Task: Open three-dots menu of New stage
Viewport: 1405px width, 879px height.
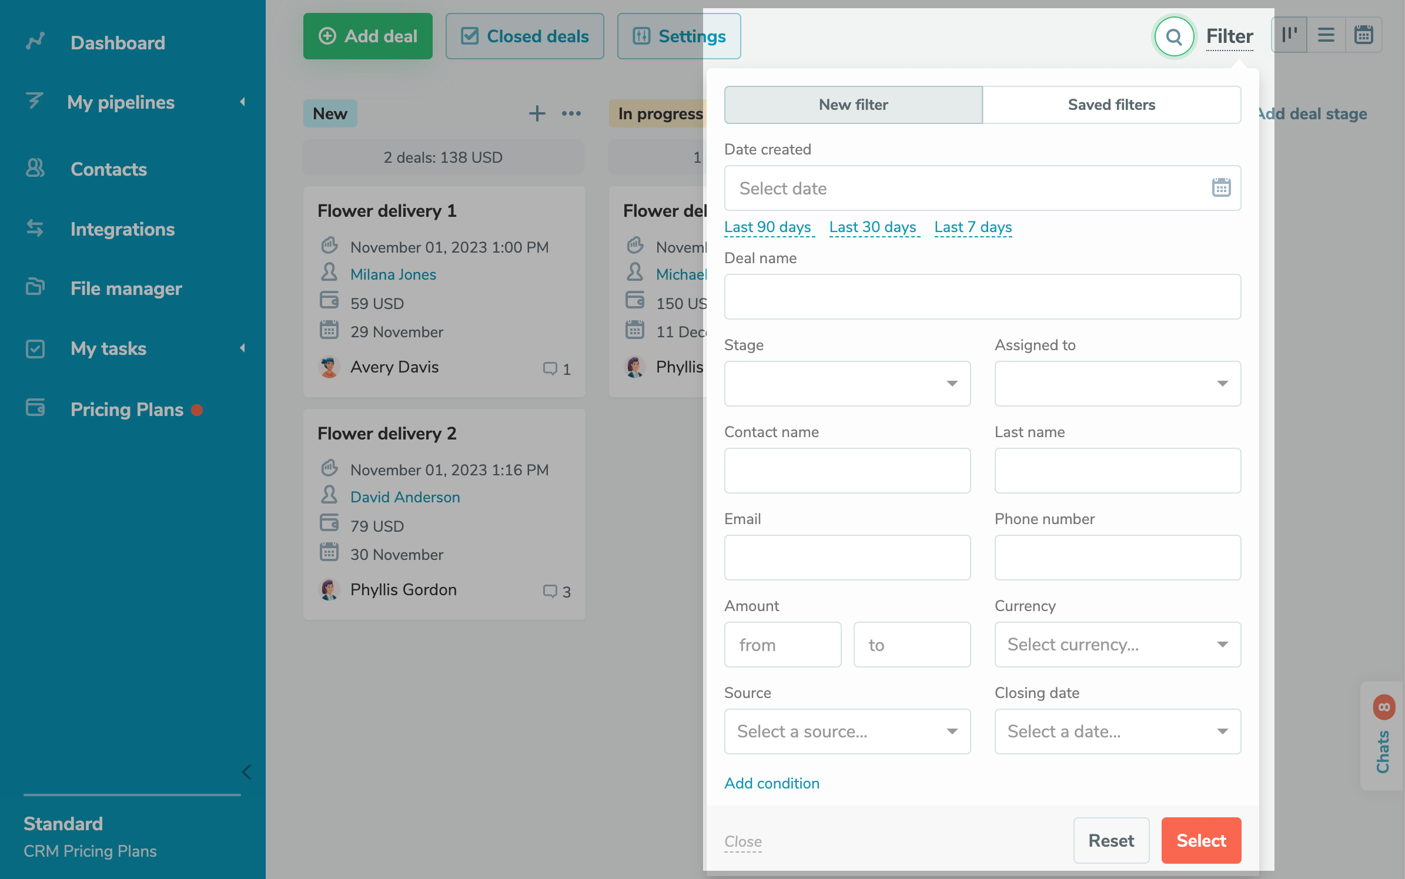Action: (x=571, y=113)
